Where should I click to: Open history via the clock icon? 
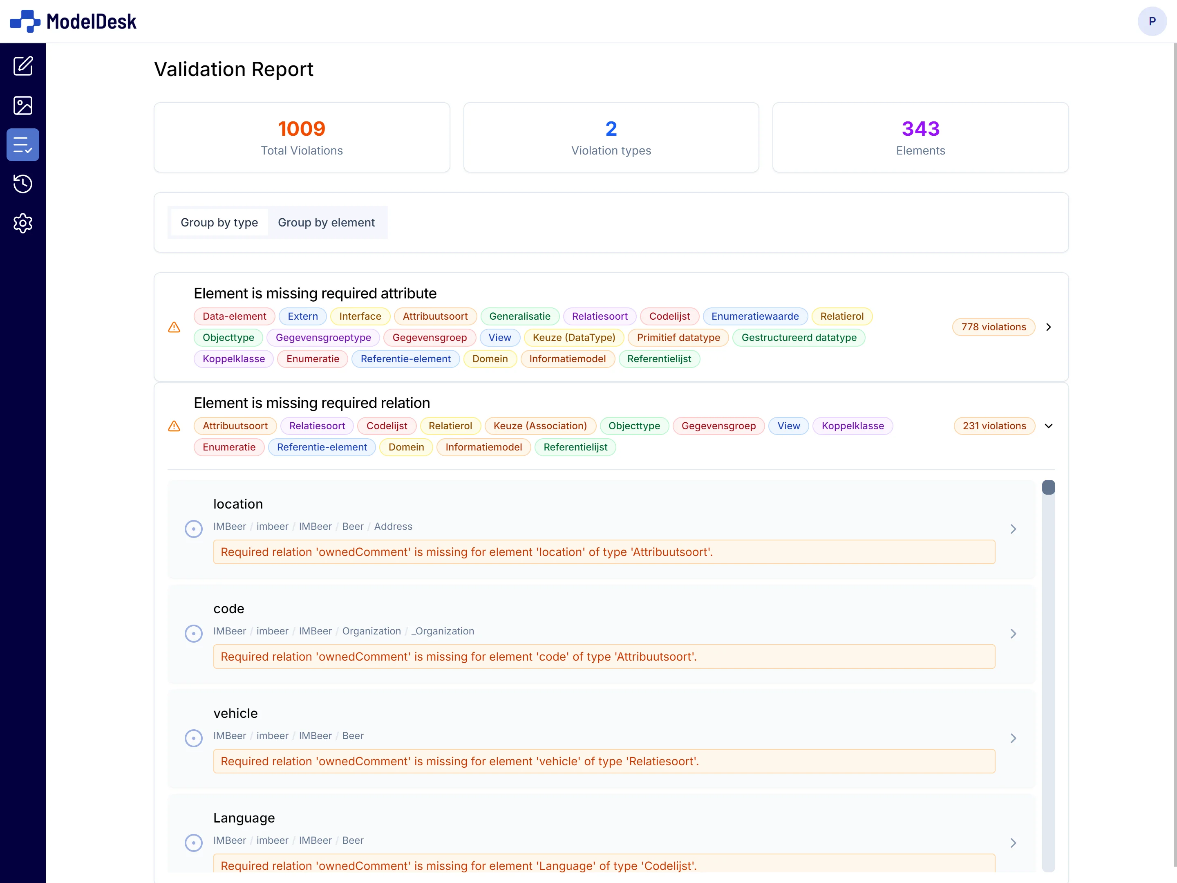pos(23,184)
